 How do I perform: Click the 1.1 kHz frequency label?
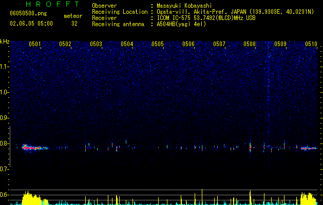[5, 67]
